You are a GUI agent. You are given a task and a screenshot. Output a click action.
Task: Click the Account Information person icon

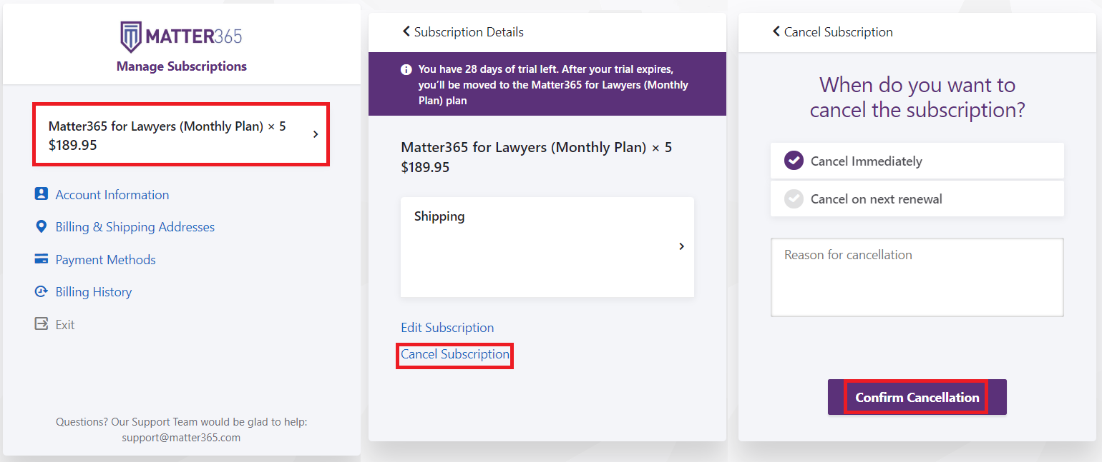(x=41, y=194)
